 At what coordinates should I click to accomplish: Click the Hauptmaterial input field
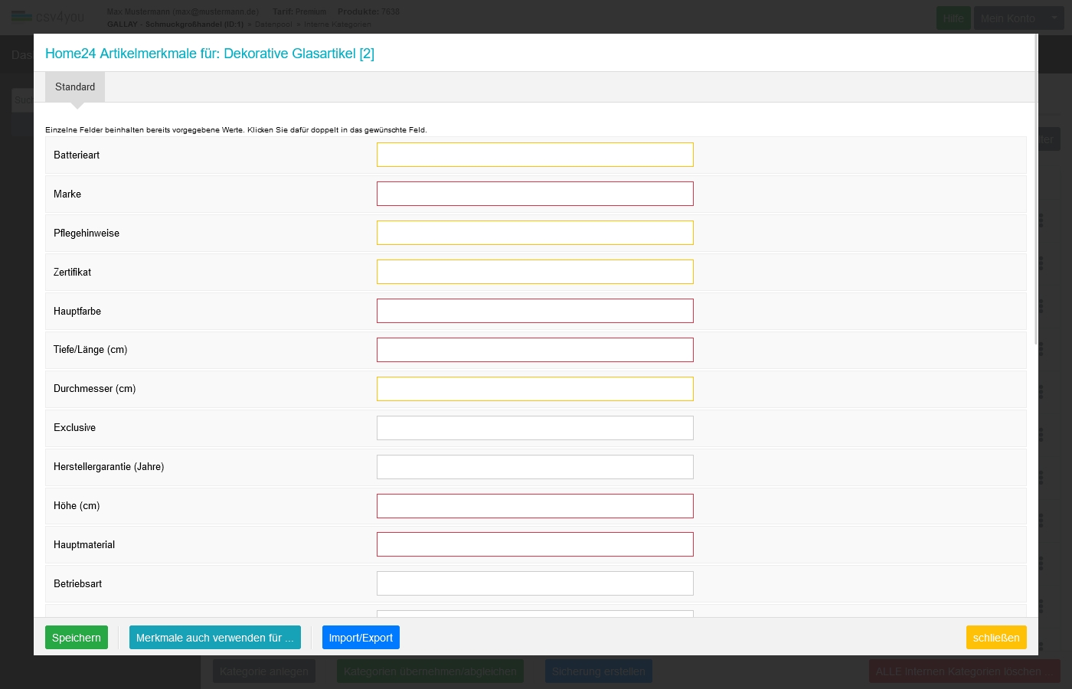[534, 544]
